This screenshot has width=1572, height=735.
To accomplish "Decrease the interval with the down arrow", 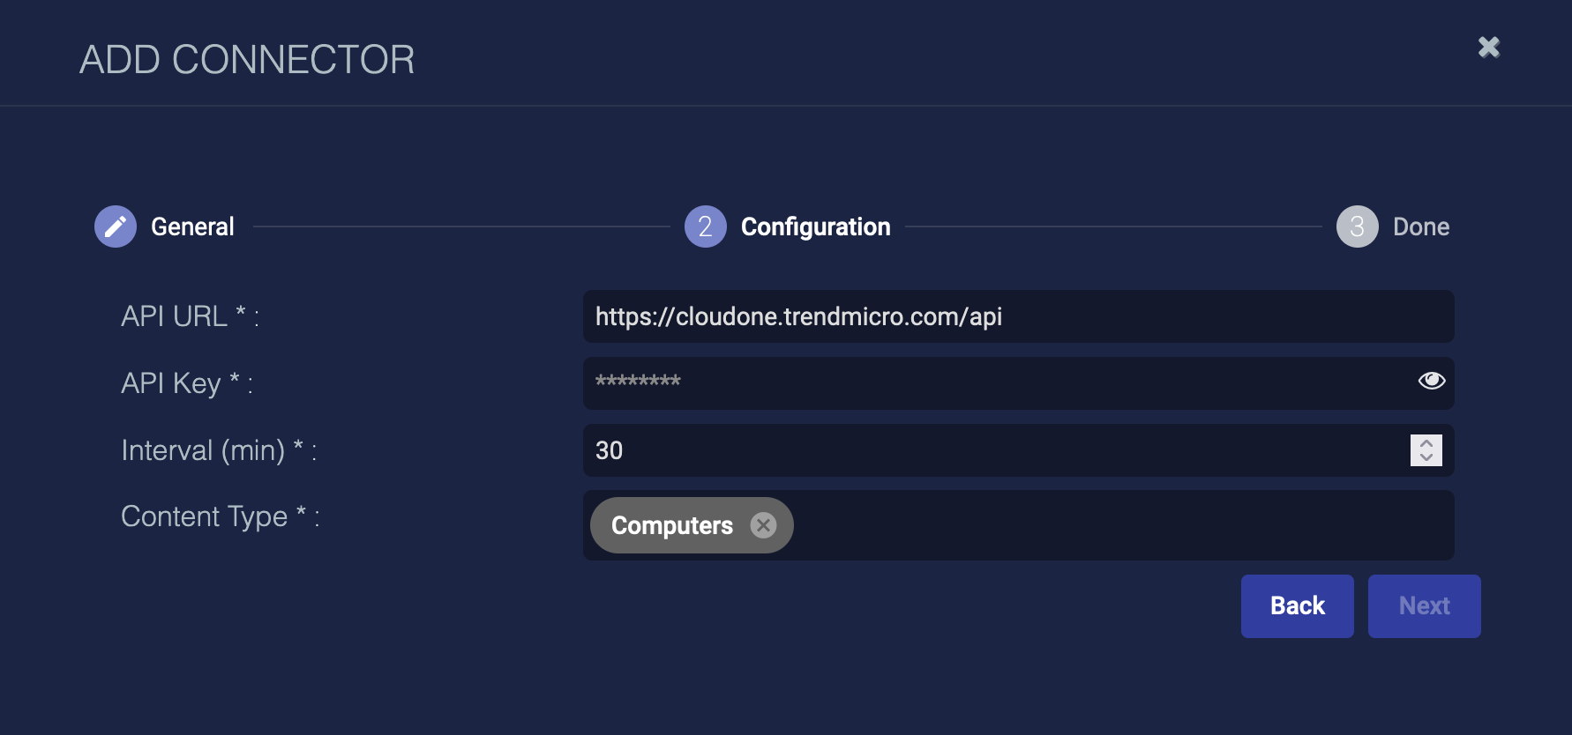I will coord(1426,457).
